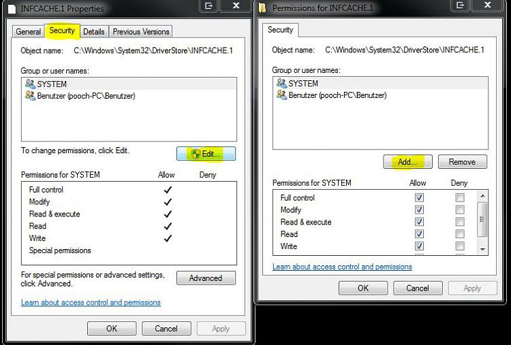Open access control link in Permissions dialog
Viewport: 511px width, 345px height.
pos(342,267)
